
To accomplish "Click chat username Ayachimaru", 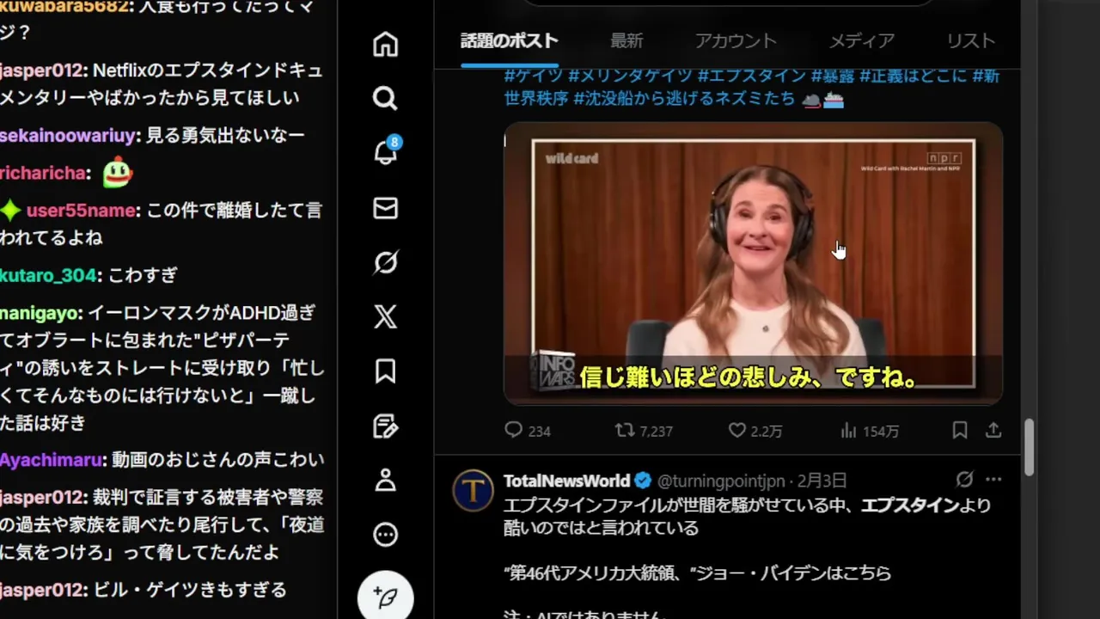I will (51, 460).
